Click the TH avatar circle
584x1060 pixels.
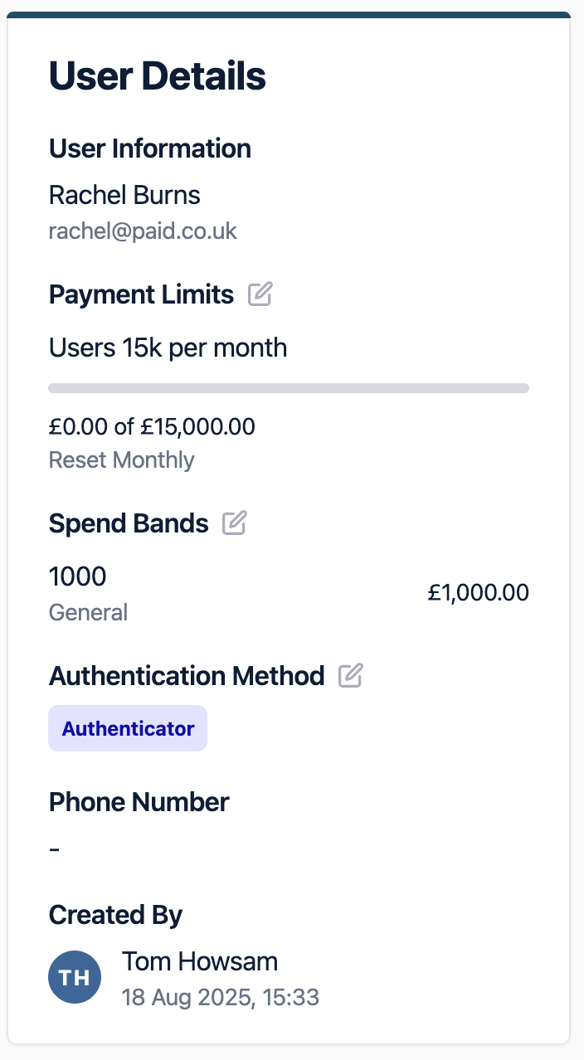pyautogui.click(x=75, y=977)
